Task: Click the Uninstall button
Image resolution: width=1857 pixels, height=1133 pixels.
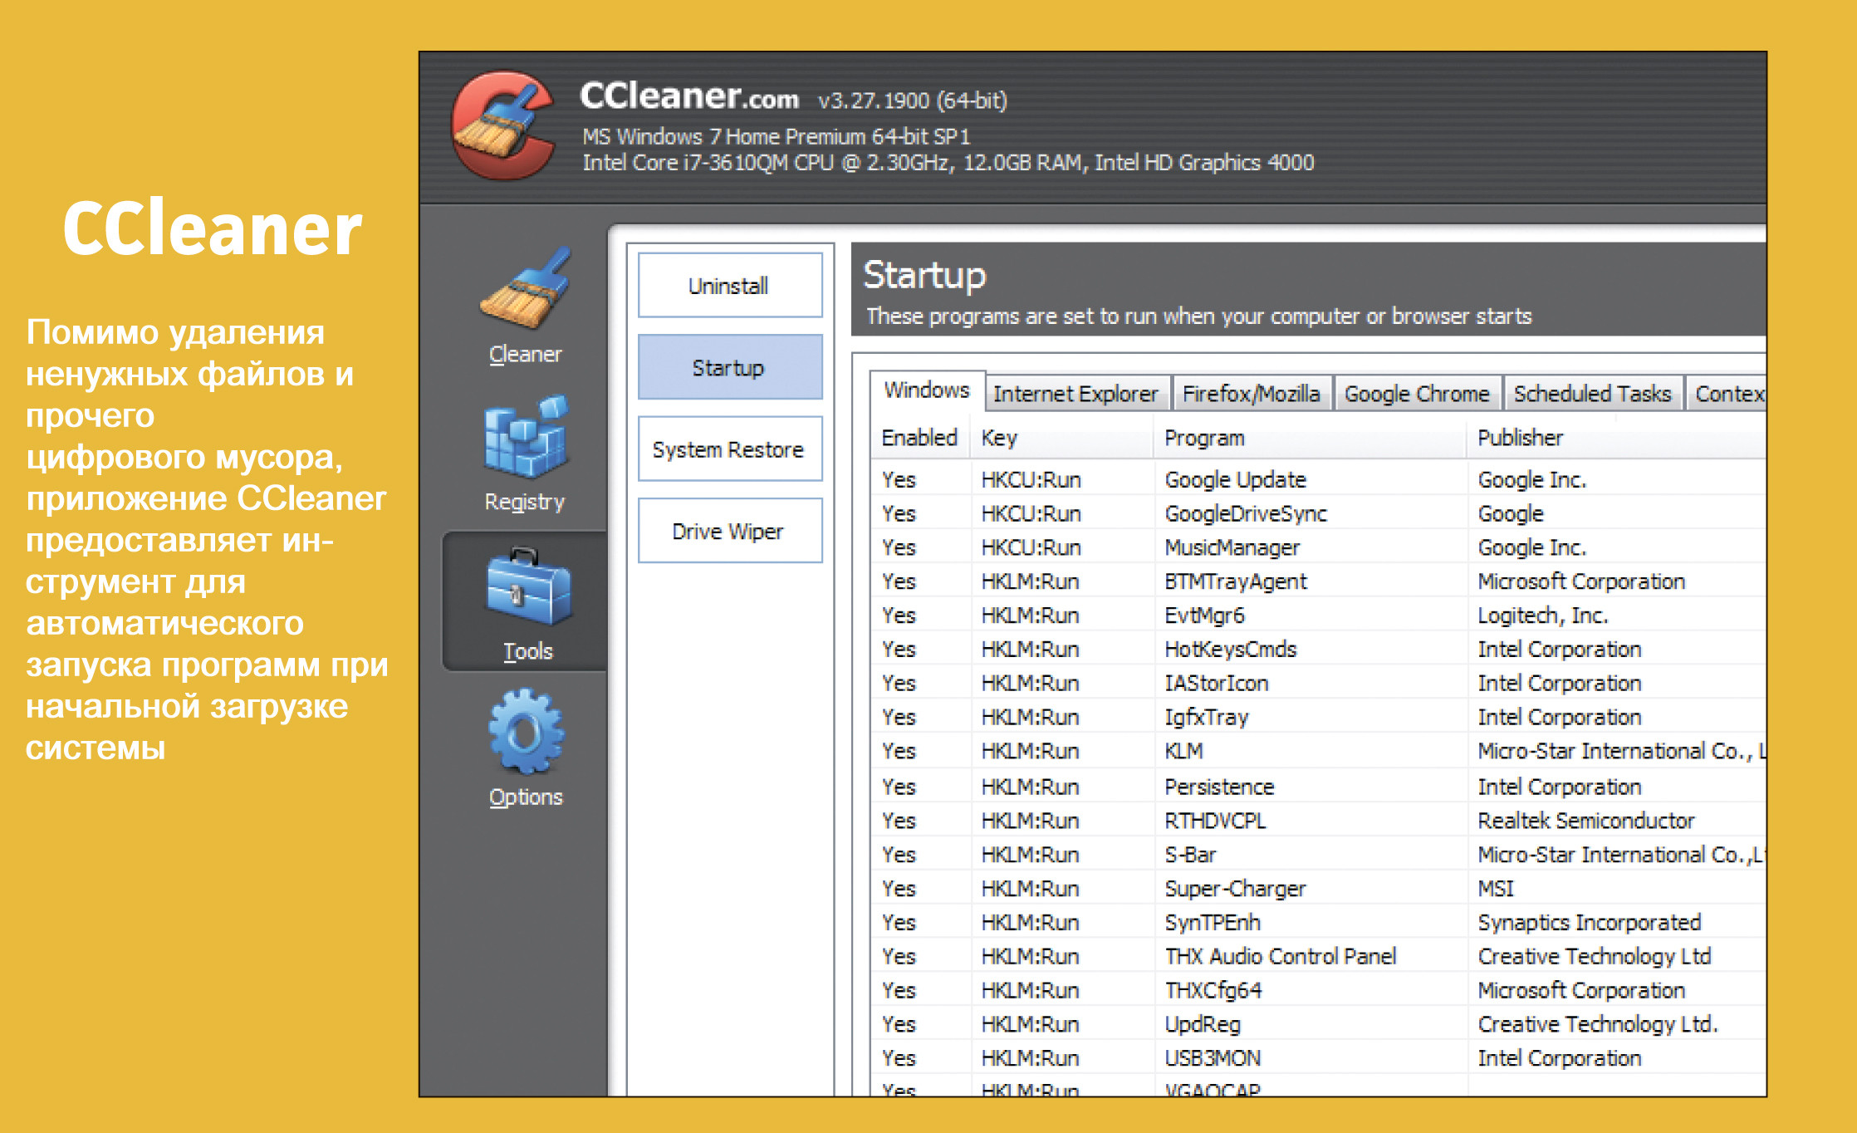Action: pyautogui.click(x=729, y=286)
